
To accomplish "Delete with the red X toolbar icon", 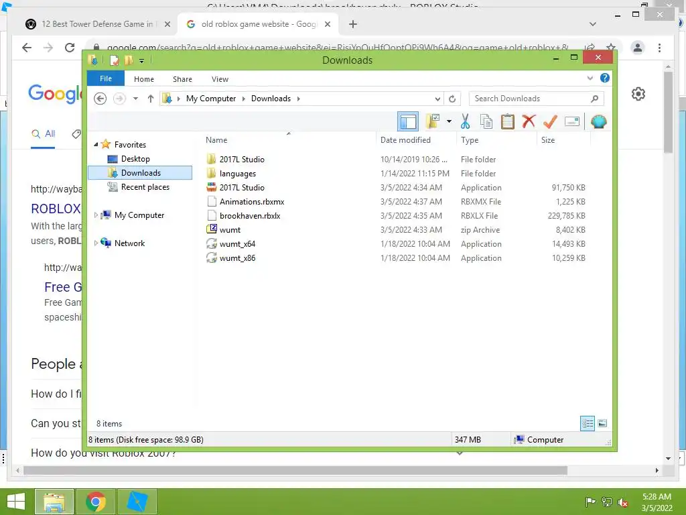I will [x=529, y=121].
